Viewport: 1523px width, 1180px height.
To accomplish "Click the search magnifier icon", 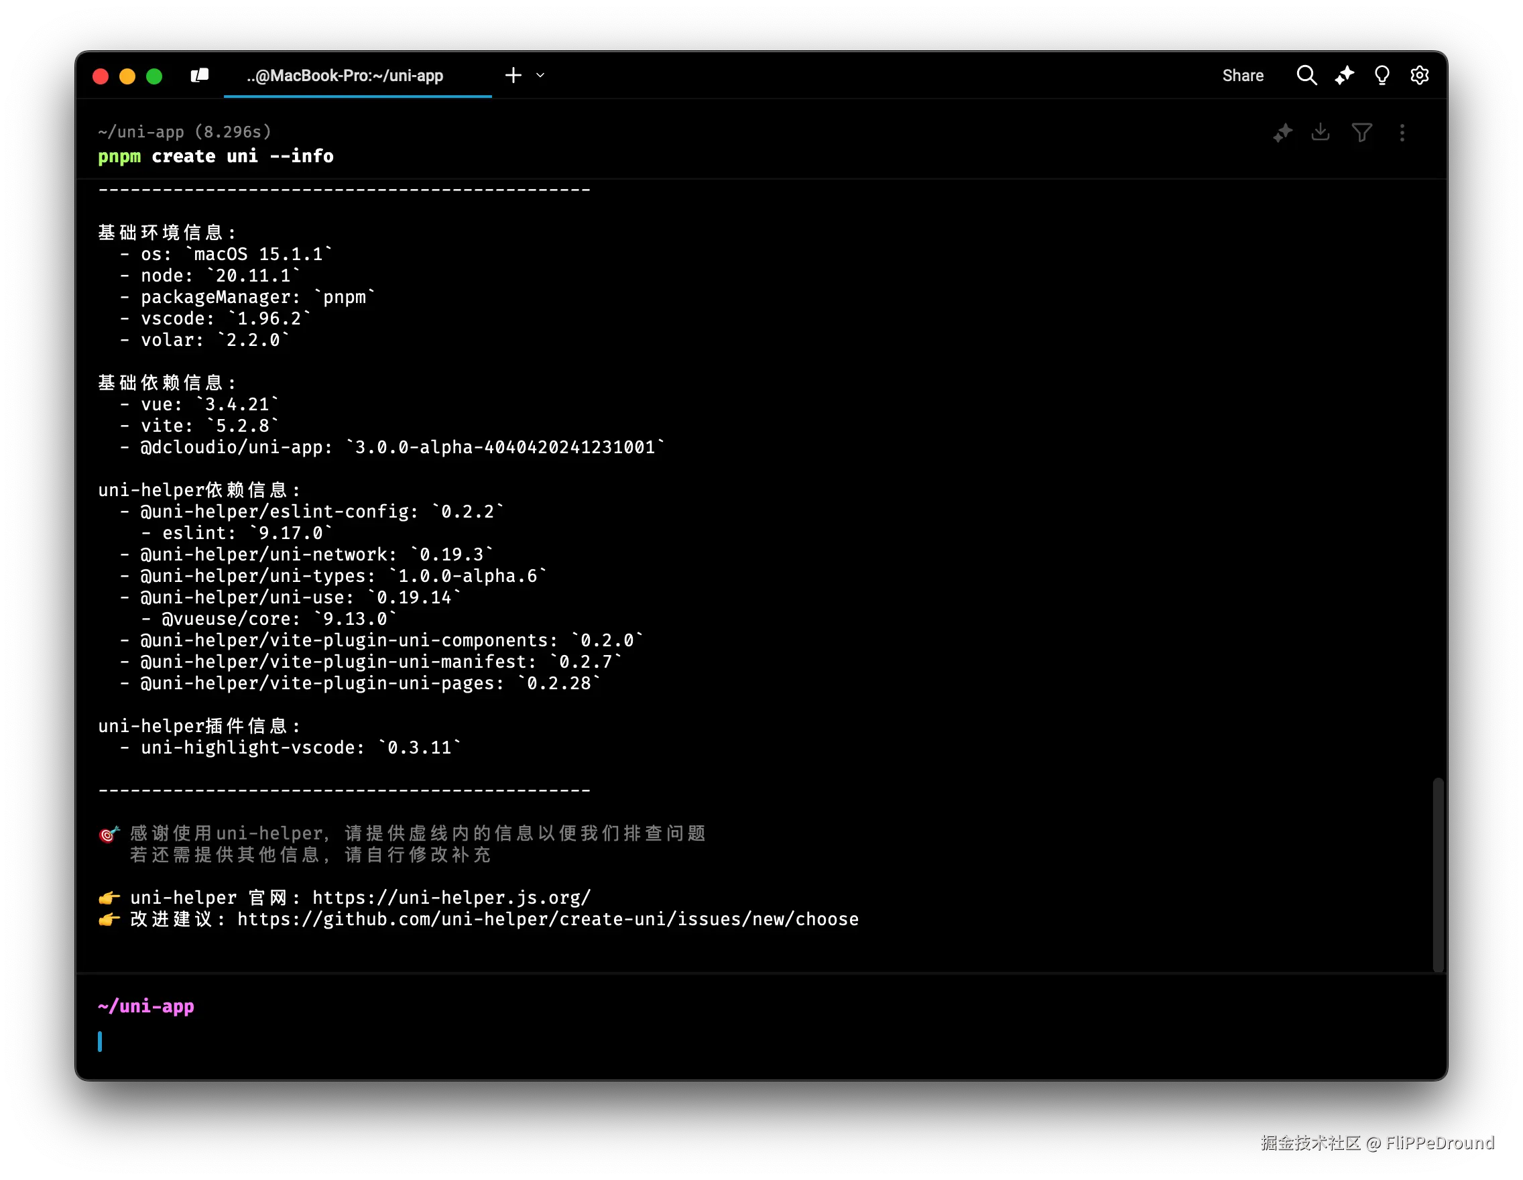I will [x=1306, y=75].
